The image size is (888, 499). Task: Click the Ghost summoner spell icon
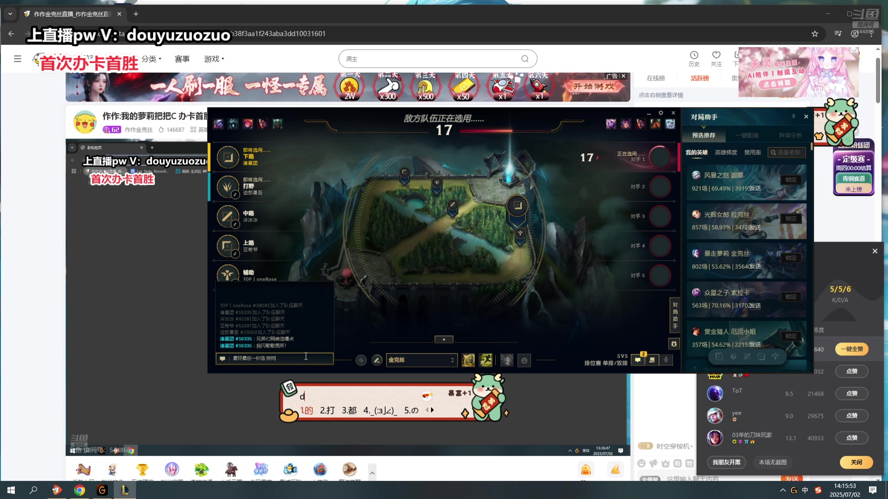pyautogui.click(x=486, y=360)
